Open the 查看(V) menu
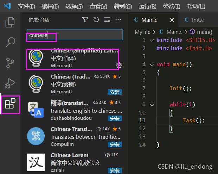 98,6
